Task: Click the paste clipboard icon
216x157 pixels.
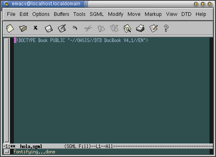Action: coord(115,28)
